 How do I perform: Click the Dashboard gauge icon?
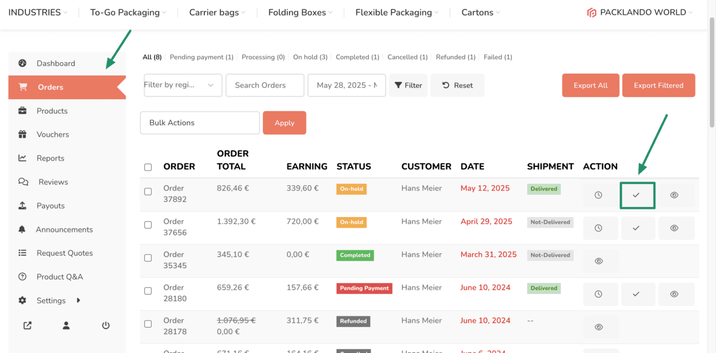click(x=23, y=63)
